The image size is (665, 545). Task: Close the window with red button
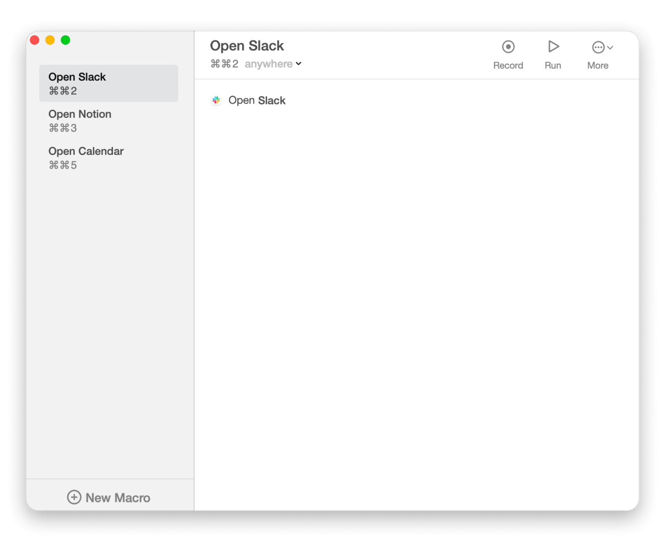pos(35,40)
